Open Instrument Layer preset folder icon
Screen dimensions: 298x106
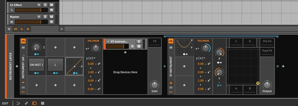[x=23, y=47]
